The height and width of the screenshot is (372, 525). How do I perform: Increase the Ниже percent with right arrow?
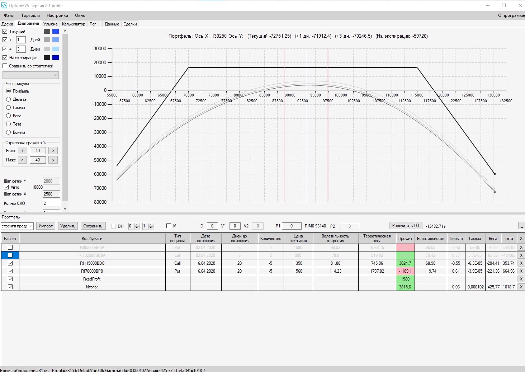[53, 160]
